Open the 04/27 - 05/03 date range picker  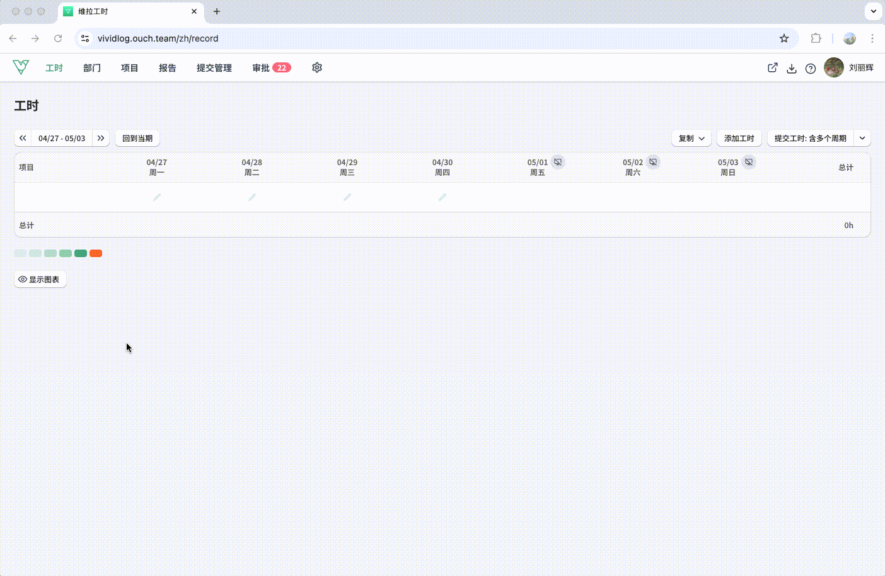click(62, 138)
